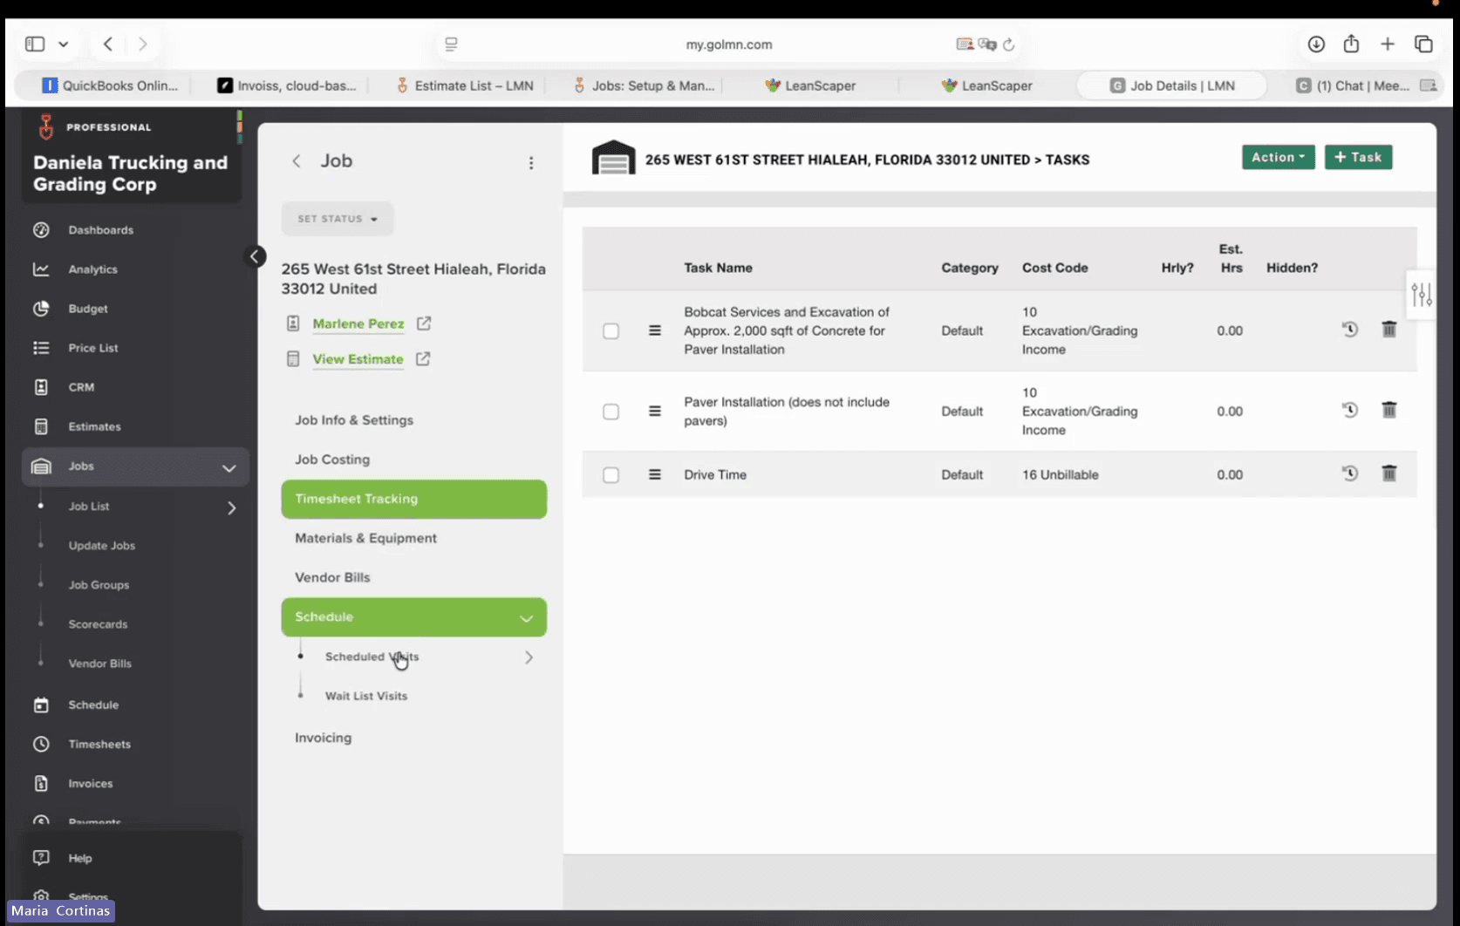Open Vendor Bills in the Job panel
1460x926 pixels.
(332, 577)
